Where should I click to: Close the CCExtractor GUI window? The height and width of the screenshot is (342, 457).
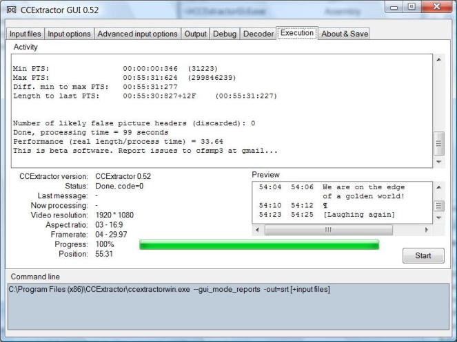tap(436, 7)
